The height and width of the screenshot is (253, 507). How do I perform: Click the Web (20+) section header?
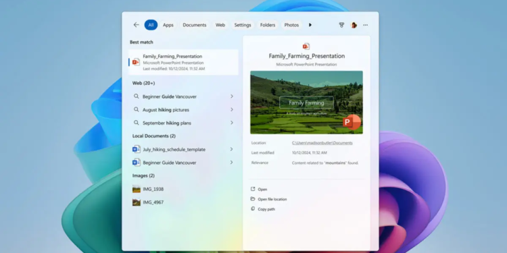point(143,83)
